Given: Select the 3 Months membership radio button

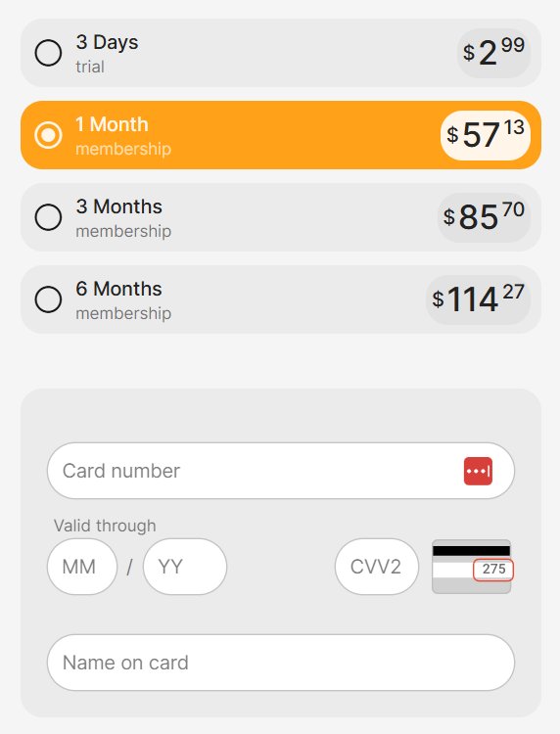Looking at the screenshot, I should [48, 217].
